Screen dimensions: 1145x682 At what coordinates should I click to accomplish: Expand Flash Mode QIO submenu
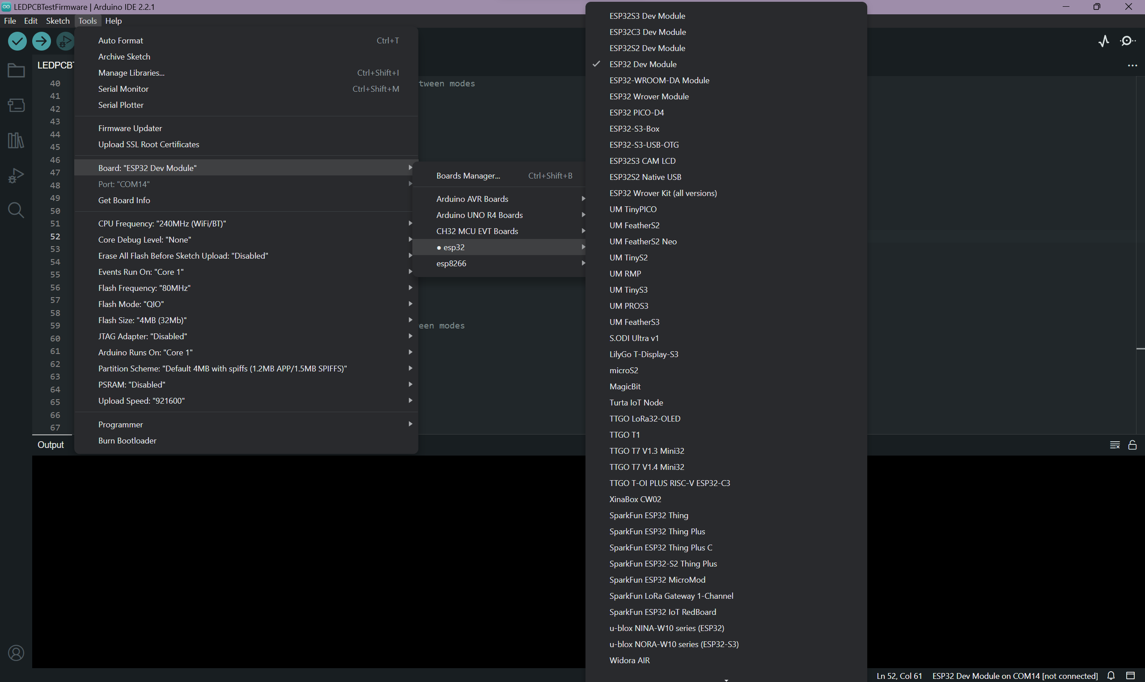click(x=246, y=304)
